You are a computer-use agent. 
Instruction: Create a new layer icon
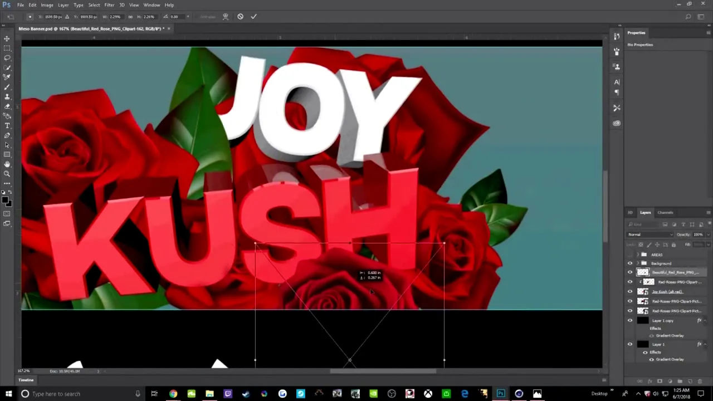click(690, 382)
